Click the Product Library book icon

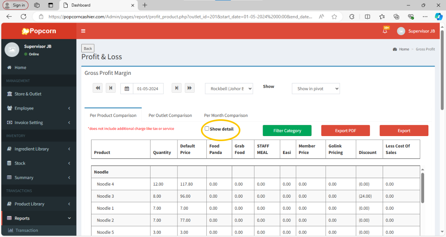[9, 204]
